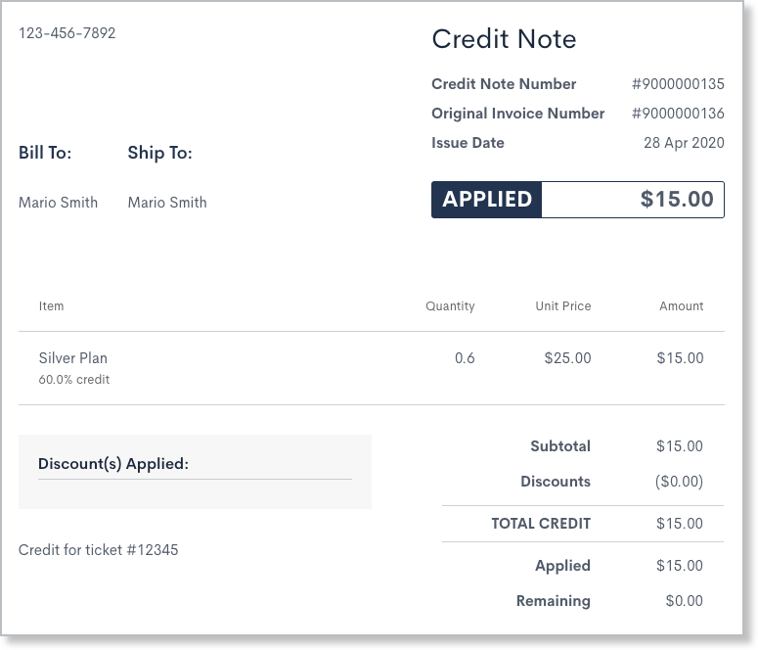Click the Remaining $0.00 value
Screen dimensions: 758x650
684,601
